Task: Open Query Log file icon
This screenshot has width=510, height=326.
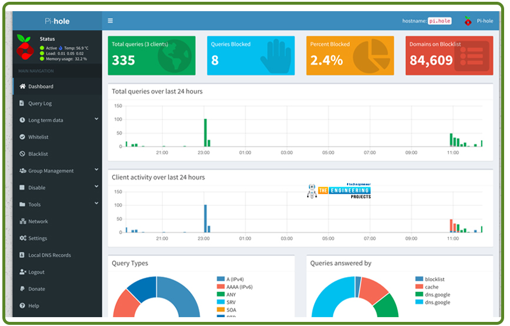Action: click(x=22, y=103)
